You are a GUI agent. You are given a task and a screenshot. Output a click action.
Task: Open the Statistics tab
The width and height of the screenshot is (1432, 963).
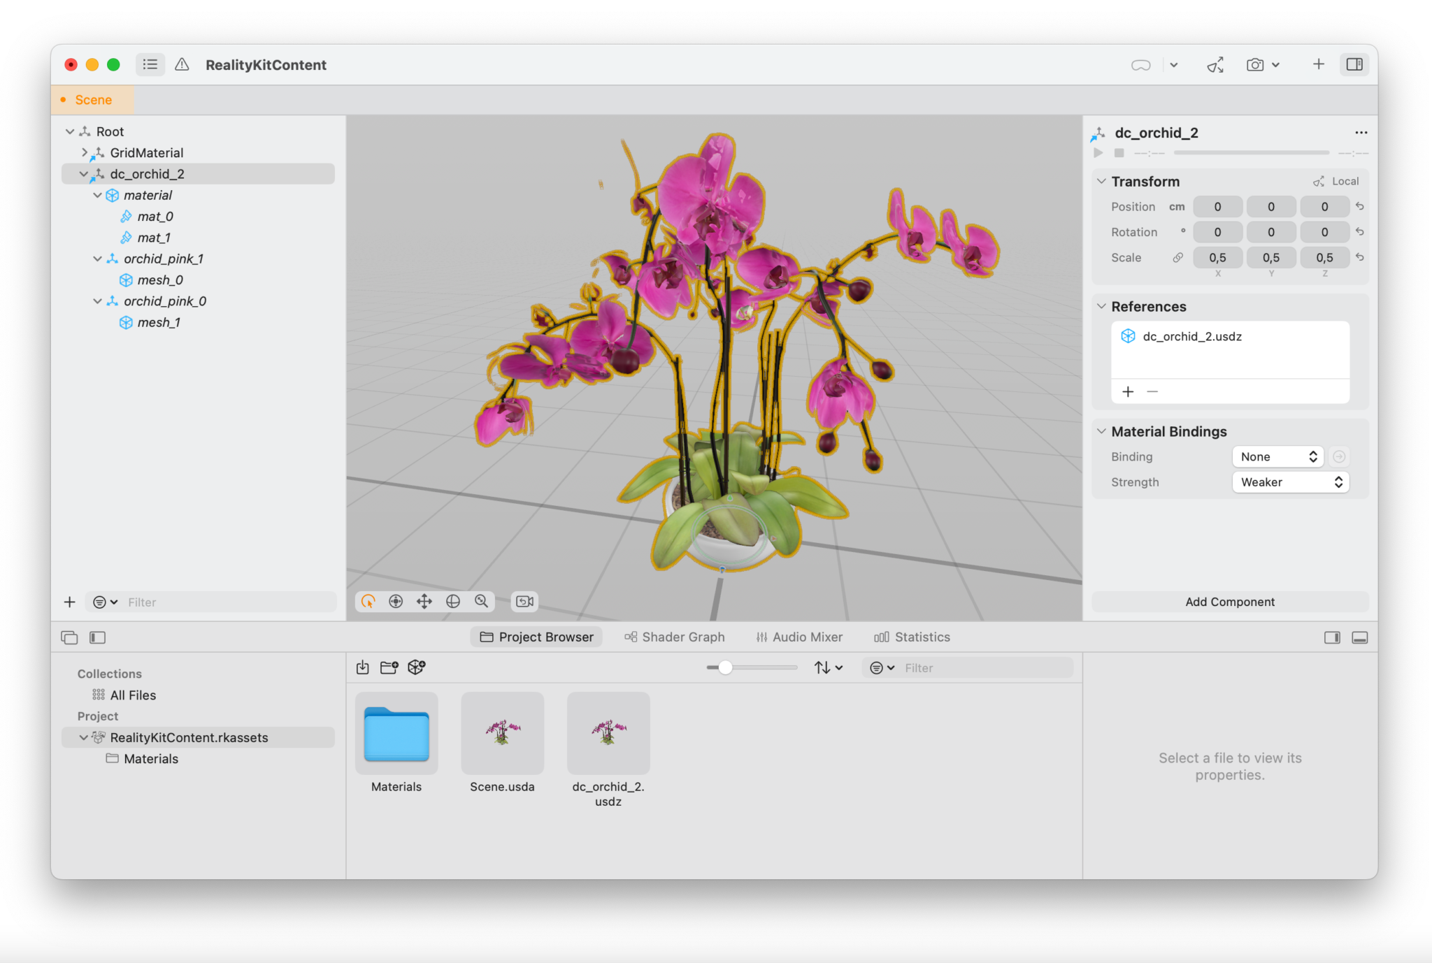click(912, 637)
